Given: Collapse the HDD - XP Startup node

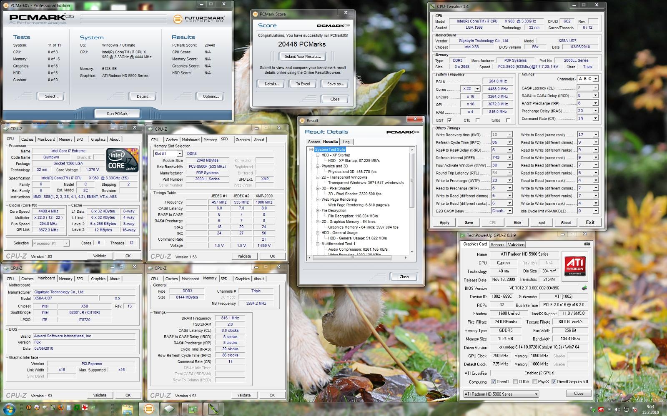Looking at the screenshot, I should click(318, 155).
